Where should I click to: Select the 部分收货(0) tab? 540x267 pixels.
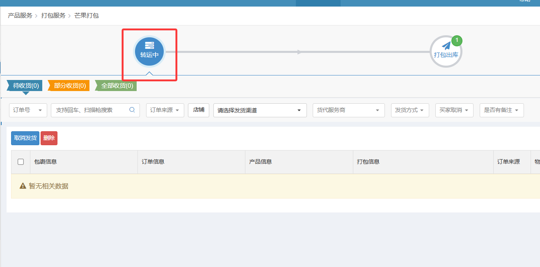(x=69, y=86)
